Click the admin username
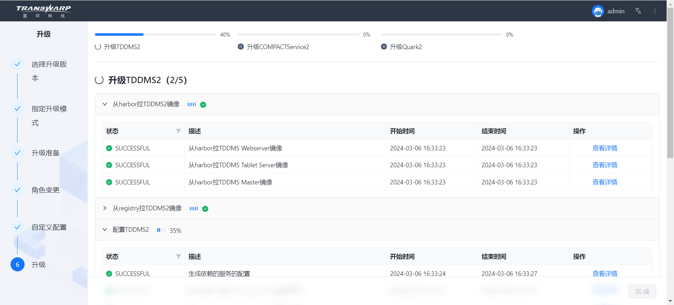Viewport: 674px width, 305px height. click(x=616, y=11)
